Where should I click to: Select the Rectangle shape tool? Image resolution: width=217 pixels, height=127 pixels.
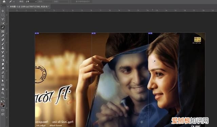click(x=3, y=85)
